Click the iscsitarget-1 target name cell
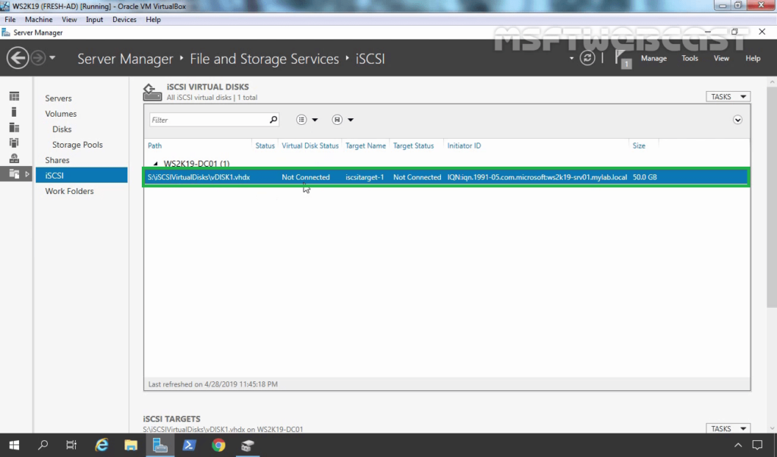The image size is (777, 457). tap(365, 177)
